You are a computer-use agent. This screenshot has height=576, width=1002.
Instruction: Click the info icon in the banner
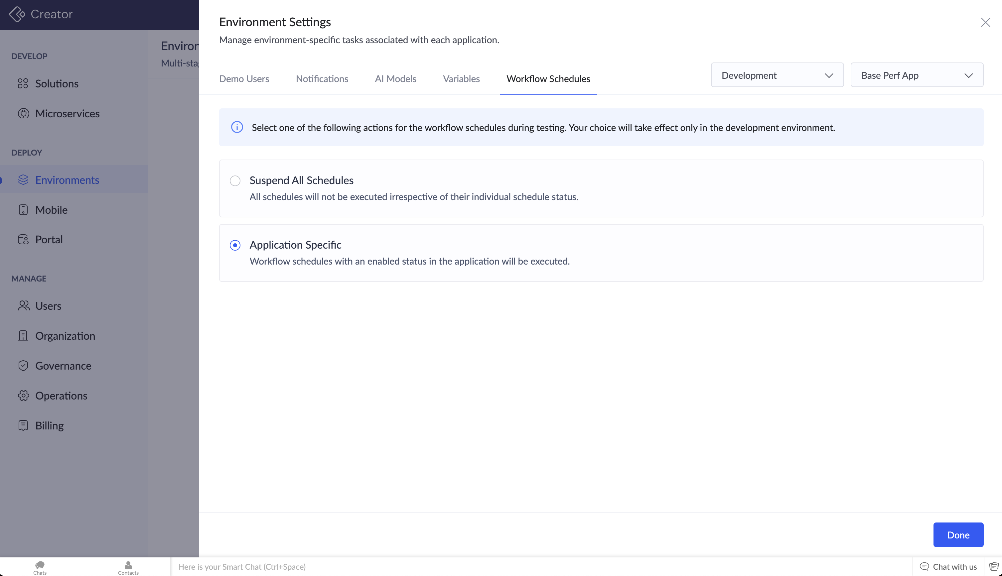[237, 127]
